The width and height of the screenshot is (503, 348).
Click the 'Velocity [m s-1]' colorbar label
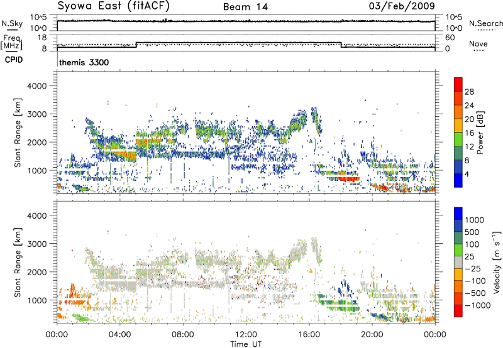click(x=497, y=262)
